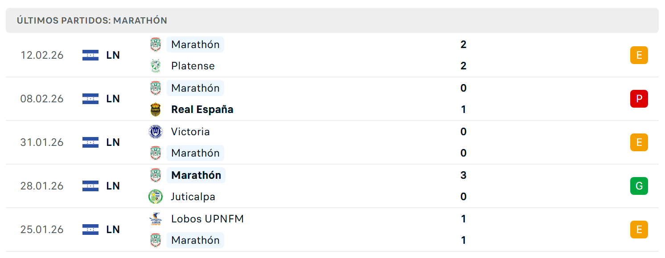The width and height of the screenshot is (665, 258).
Task: Open the LN league link on 28.01.26
Action: point(113,186)
